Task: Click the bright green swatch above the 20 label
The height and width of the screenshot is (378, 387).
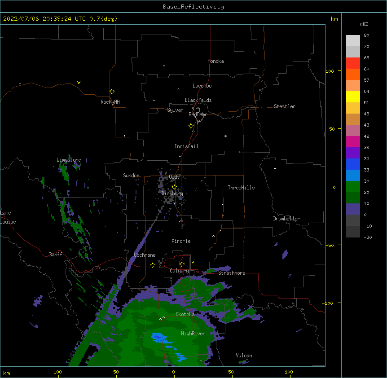Action: [353, 187]
